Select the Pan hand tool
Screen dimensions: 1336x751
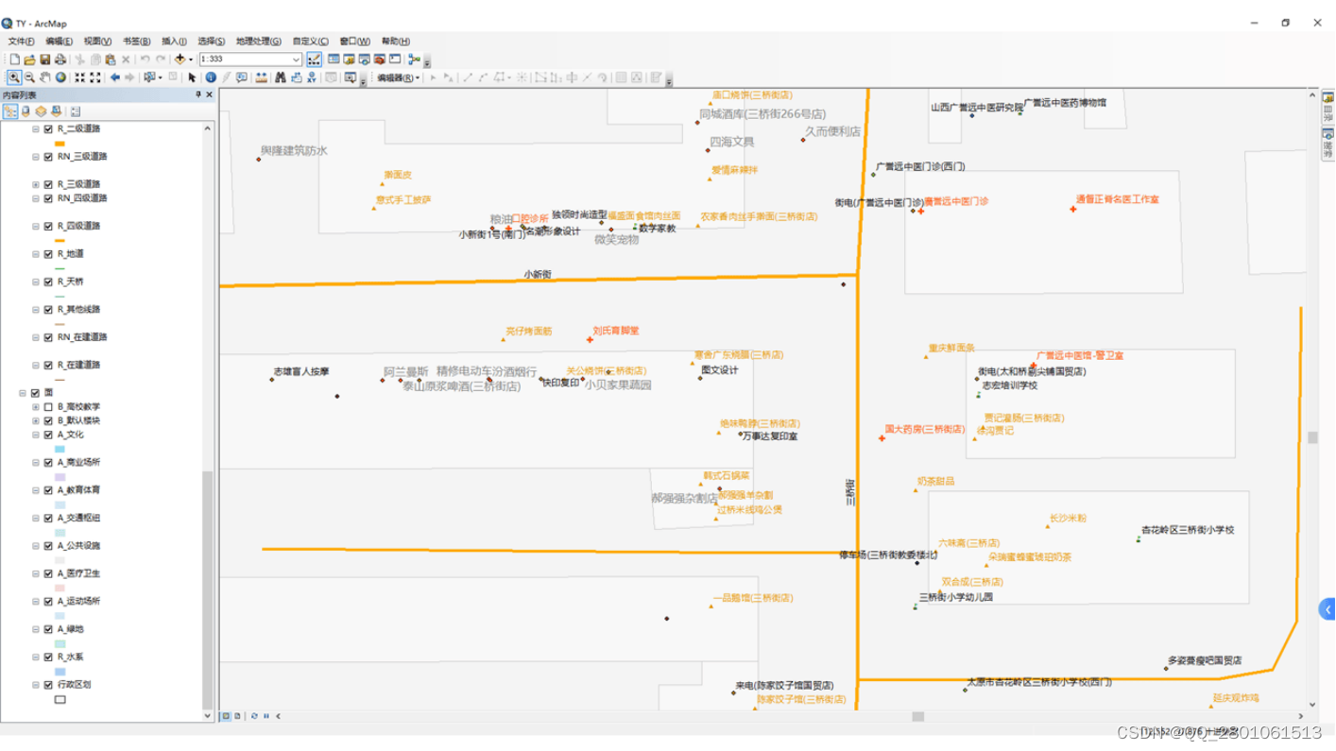[44, 77]
